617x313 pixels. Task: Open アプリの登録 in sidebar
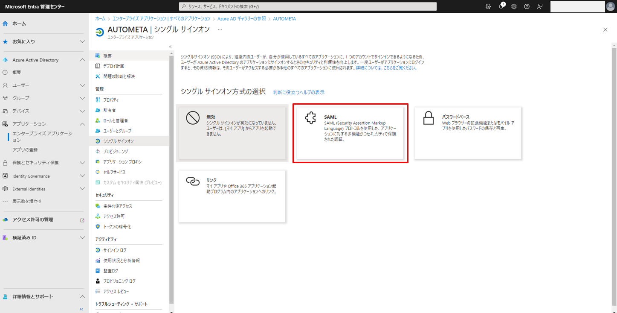coord(25,149)
